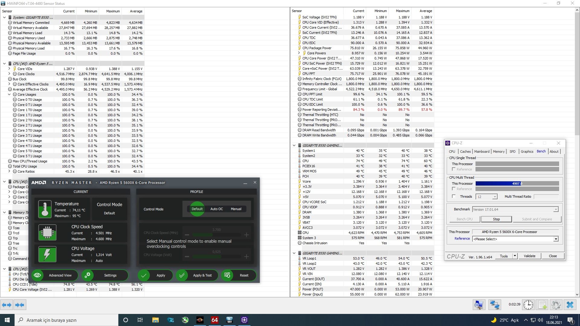
Task: Enable the Multi Thread Reference checkbox
Action: (x=454, y=189)
